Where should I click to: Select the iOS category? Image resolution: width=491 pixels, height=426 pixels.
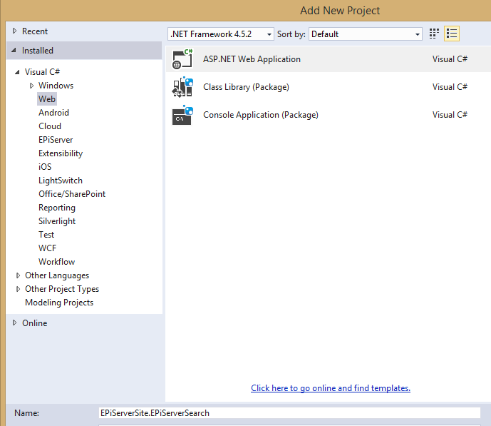45,167
